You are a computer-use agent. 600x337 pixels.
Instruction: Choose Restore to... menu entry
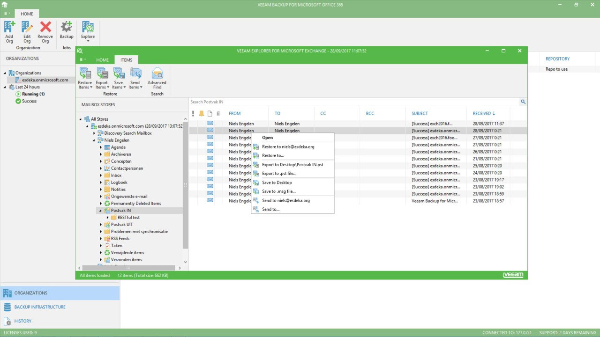[x=292, y=155]
